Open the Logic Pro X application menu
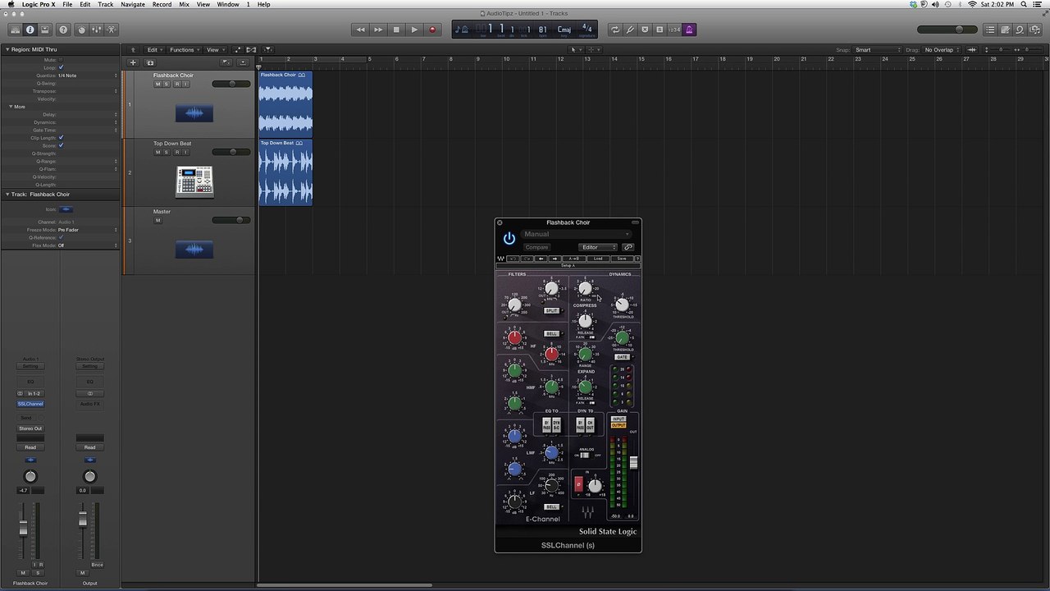This screenshot has width=1050, height=591. 39,4
